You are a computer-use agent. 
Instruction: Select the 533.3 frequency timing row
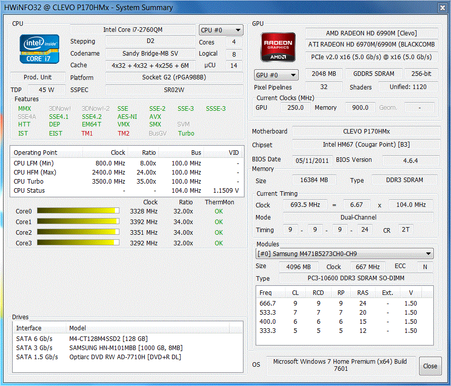pyautogui.click(x=344, y=313)
